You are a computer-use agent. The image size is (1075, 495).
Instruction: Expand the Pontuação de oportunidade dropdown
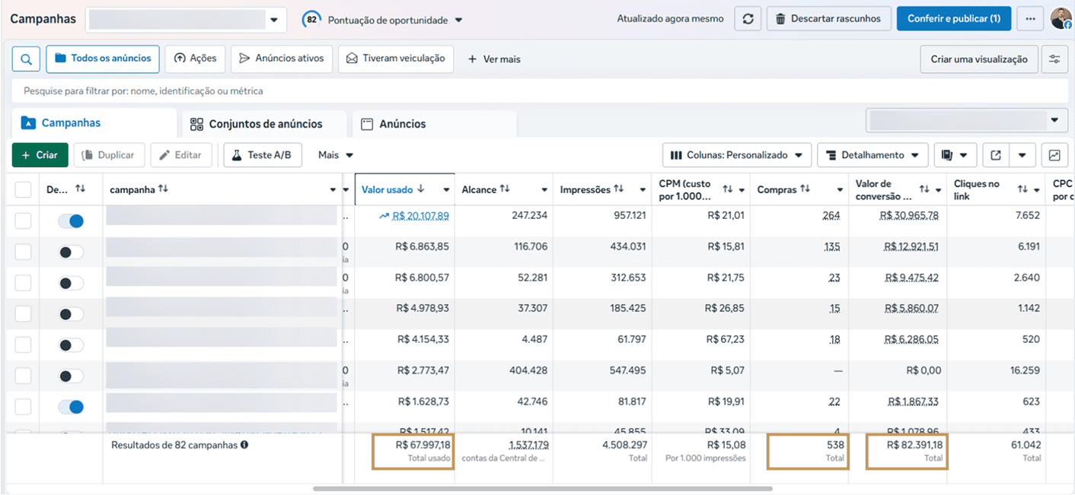(x=383, y=20)
